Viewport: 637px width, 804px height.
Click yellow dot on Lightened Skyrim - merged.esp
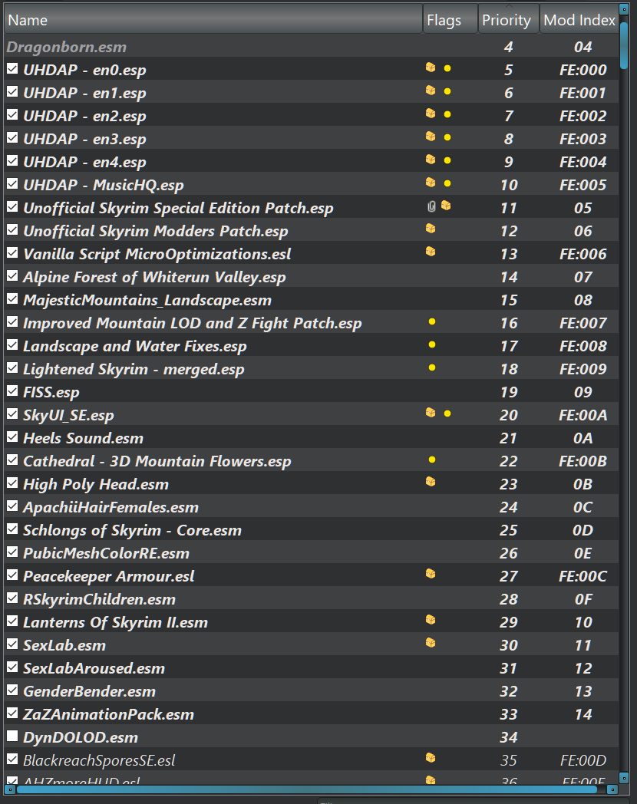432,367
